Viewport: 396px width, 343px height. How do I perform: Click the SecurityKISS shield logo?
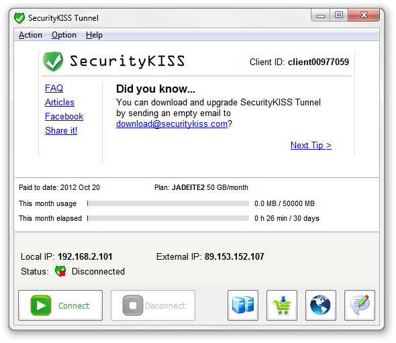click(x=53, y=61)
